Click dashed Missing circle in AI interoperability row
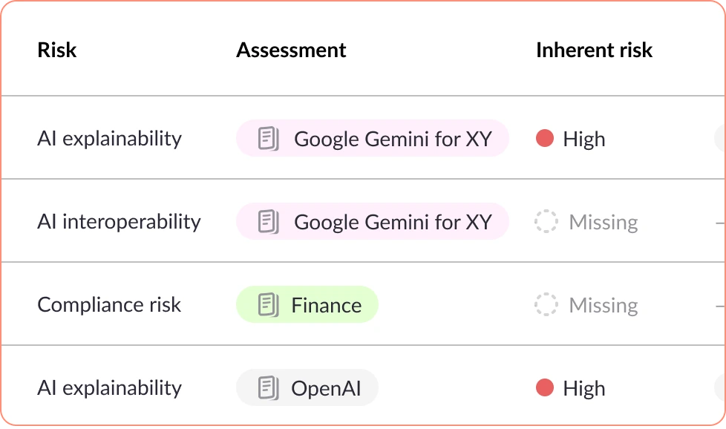 [x=546, y=222]
